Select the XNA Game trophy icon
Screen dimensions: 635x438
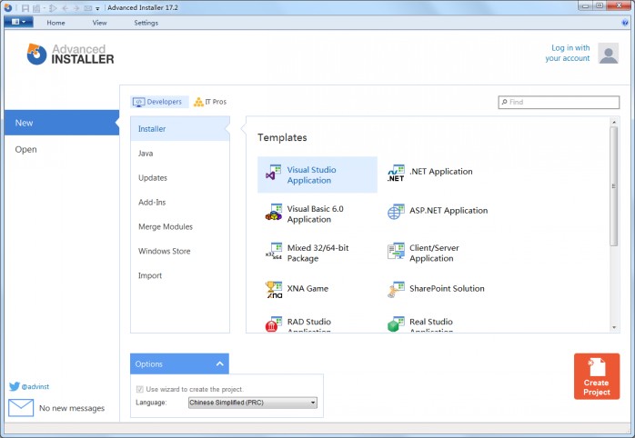click(273, 289)
